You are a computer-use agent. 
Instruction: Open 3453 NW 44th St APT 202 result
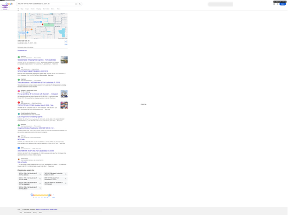[x=36, y=151]
